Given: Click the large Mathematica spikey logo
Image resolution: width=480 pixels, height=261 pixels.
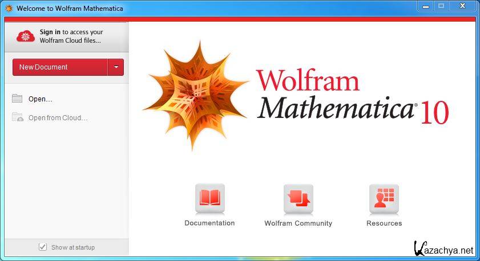Looking at the screenshot, I should point(194,94).
